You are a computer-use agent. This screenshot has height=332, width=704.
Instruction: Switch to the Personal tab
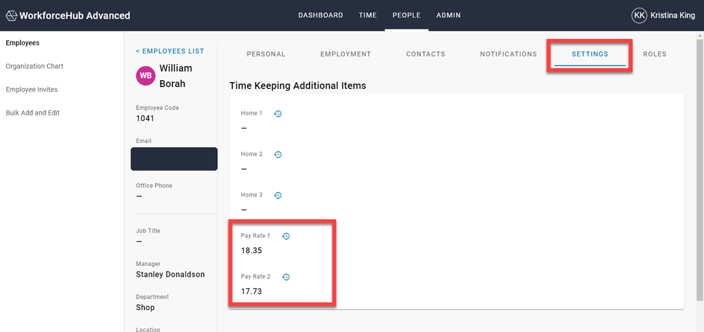click(x=266, y=54)
